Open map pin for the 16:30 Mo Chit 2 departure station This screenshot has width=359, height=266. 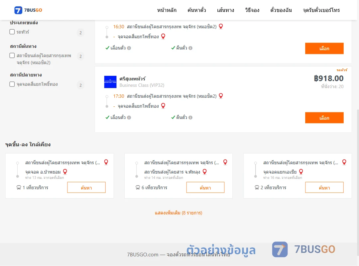coord(221,26)
